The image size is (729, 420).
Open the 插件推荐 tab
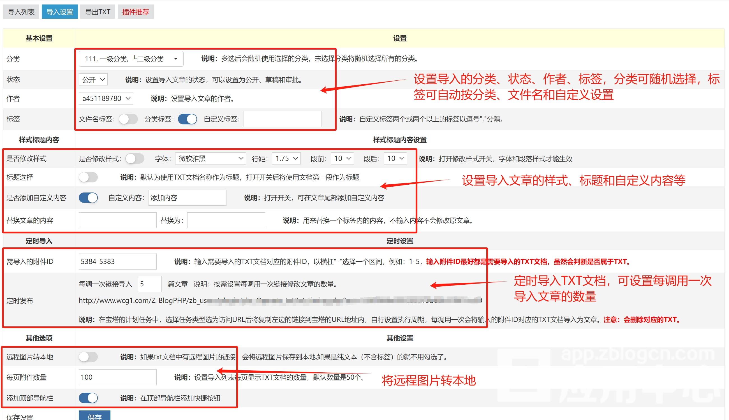coord(136,12)
